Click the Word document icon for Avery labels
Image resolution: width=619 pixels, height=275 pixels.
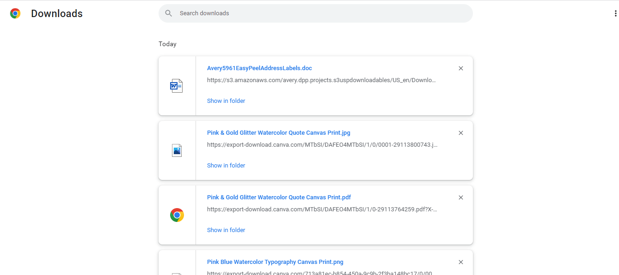click(177, 86)
